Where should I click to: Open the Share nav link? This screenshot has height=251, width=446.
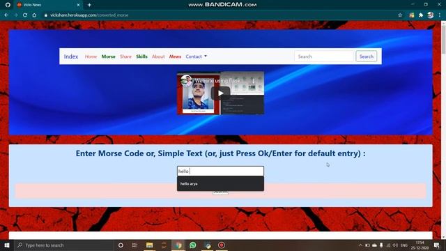tap(125, 56)
